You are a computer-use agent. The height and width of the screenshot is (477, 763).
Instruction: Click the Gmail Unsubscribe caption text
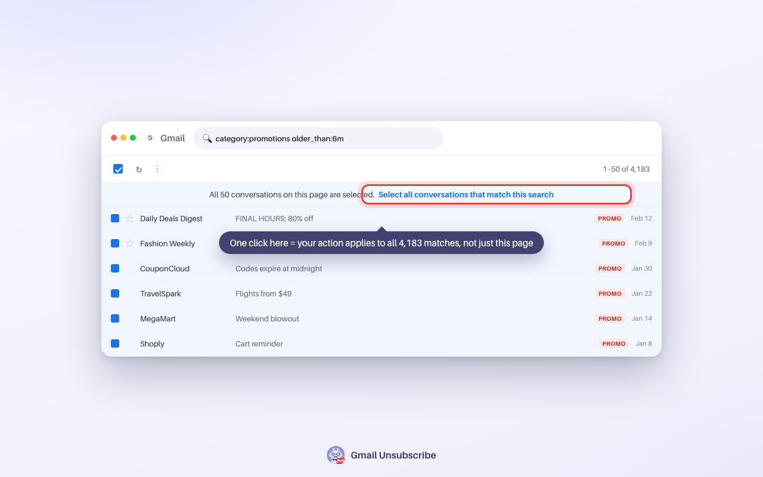[x=393, y=455]
